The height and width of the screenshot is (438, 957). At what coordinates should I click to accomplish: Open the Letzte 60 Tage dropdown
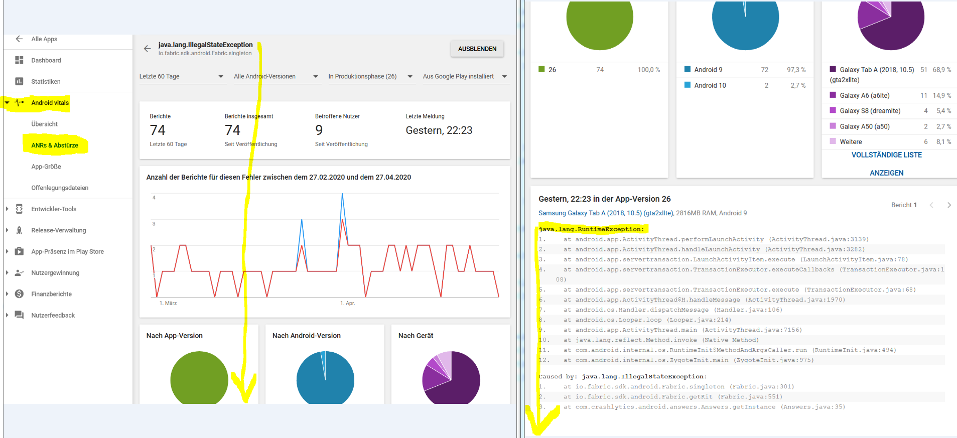pyautogui.click(x=182, y=77)
